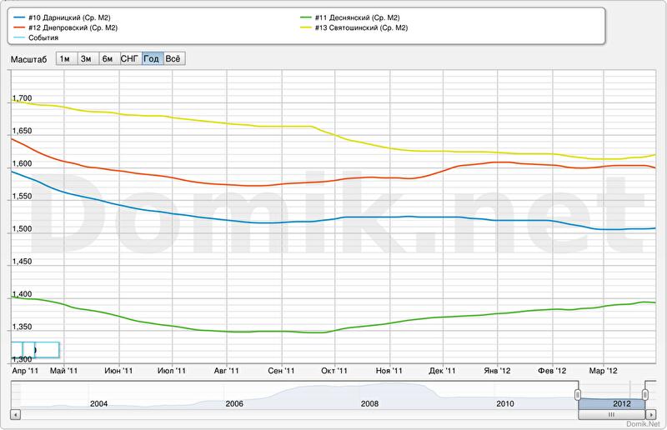Set zoom range to 3м
This screenshot has height=430, width=667.
[x=86, y=58]
